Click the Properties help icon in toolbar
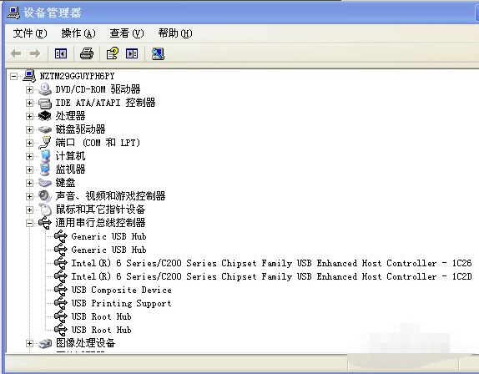The image size is (479, 374). click(113, 53)
